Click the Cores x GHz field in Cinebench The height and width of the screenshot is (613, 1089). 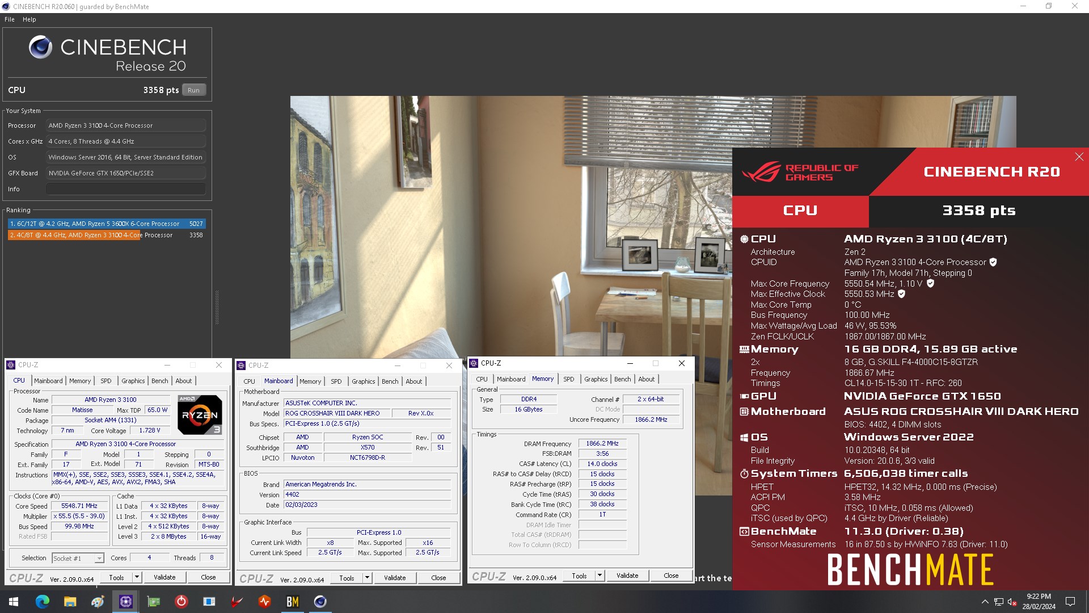126,141
